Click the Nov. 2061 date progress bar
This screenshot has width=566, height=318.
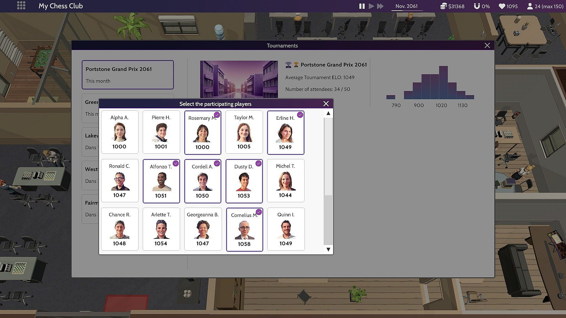coord(407,11)
